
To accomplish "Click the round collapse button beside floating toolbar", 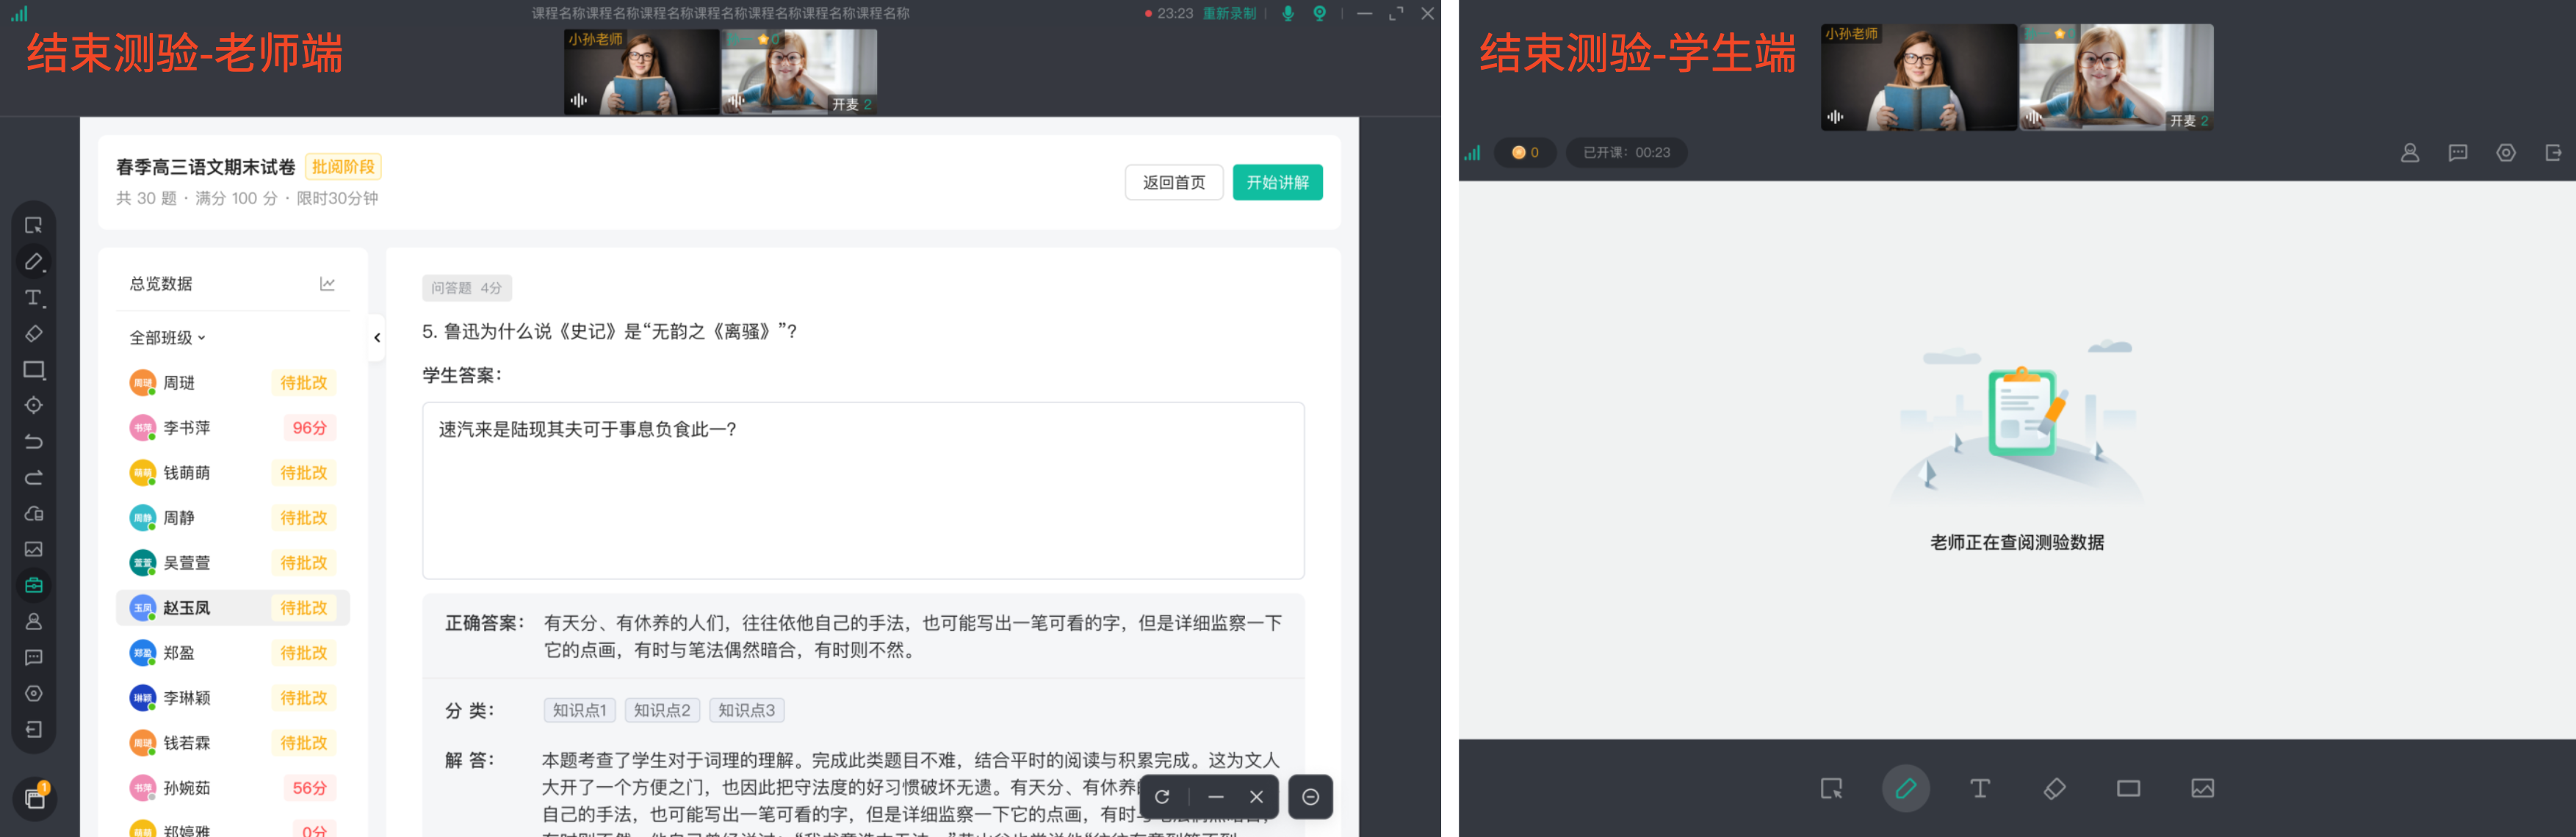I will (1310, 797).
